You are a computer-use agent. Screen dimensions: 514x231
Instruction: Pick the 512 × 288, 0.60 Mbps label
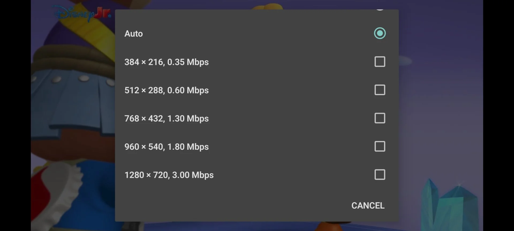tap(167, 90)
